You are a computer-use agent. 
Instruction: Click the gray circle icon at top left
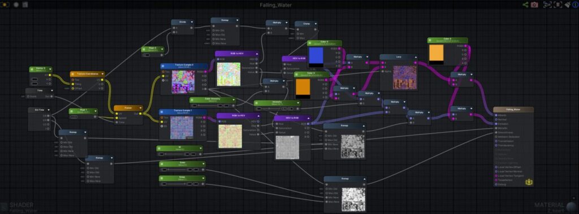[16, 5]
